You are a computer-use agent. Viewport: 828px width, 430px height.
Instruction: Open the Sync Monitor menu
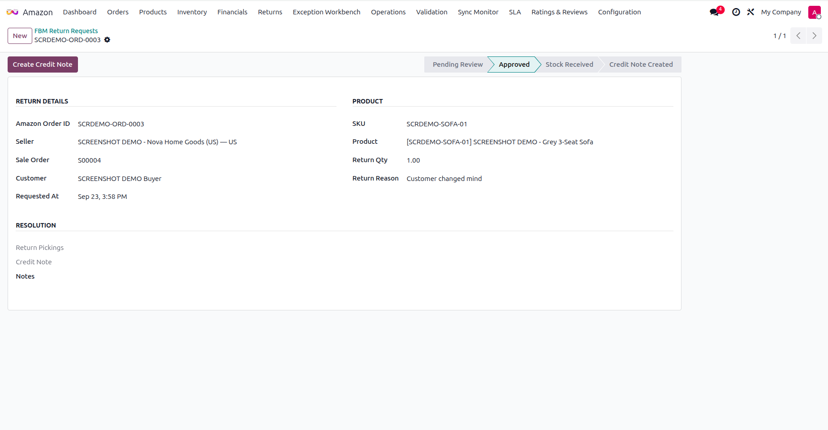pos(478,12)
